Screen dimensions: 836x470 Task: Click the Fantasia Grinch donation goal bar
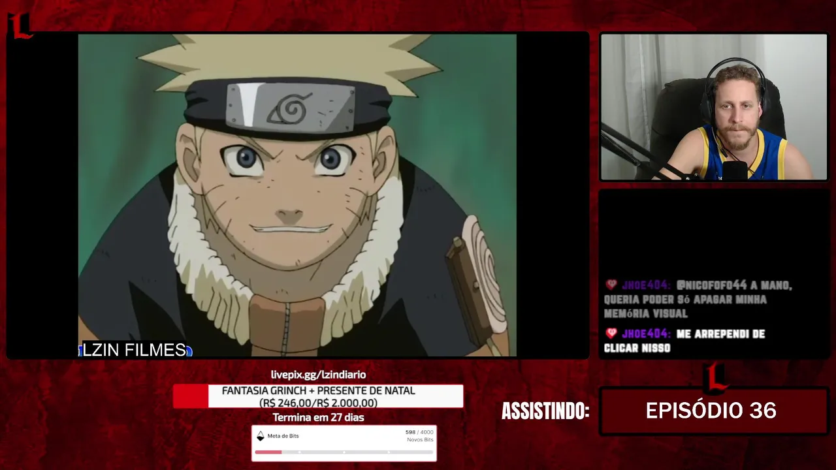click(318, 396)
